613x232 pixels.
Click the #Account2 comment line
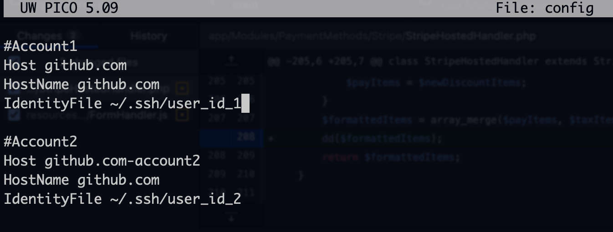[41, 141]
